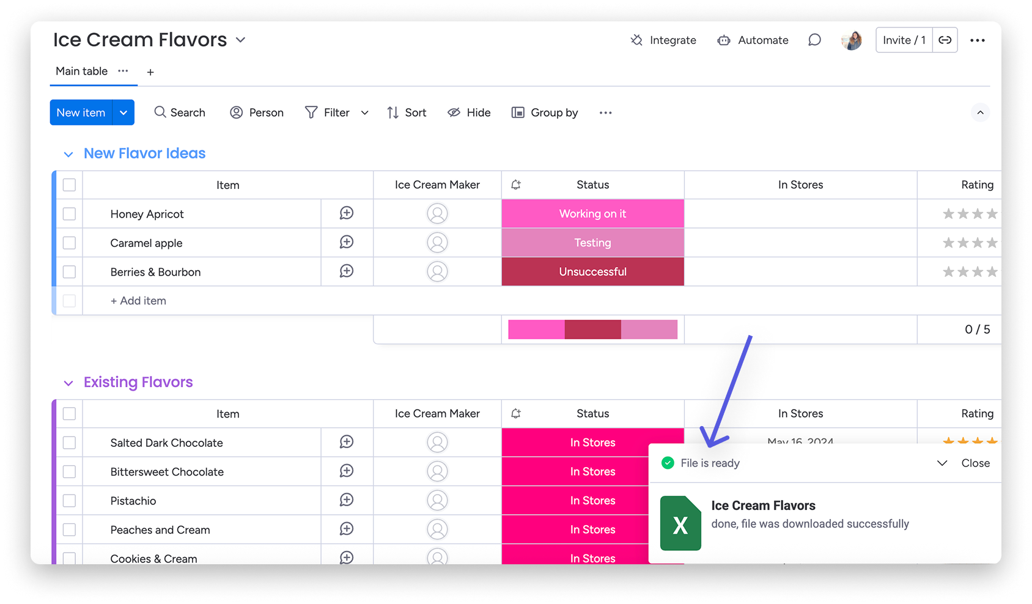The height and width of the screenshot is (604, 1032).
Task: Open updates for Peaches and Cream
Action: (347, 529)
